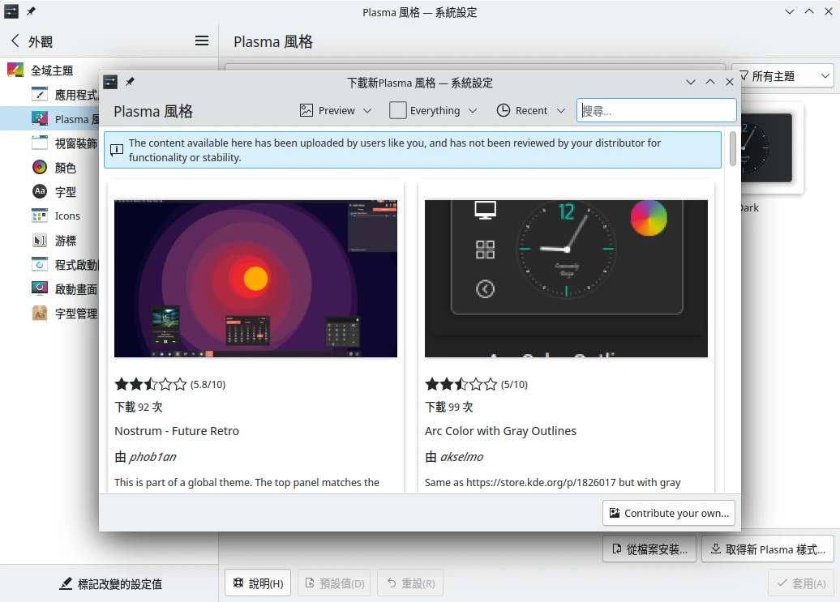Viewport: 840px width, 602px height.
Task: Click the pin icon in the download dialog titlebar
Action: (130, 82)
